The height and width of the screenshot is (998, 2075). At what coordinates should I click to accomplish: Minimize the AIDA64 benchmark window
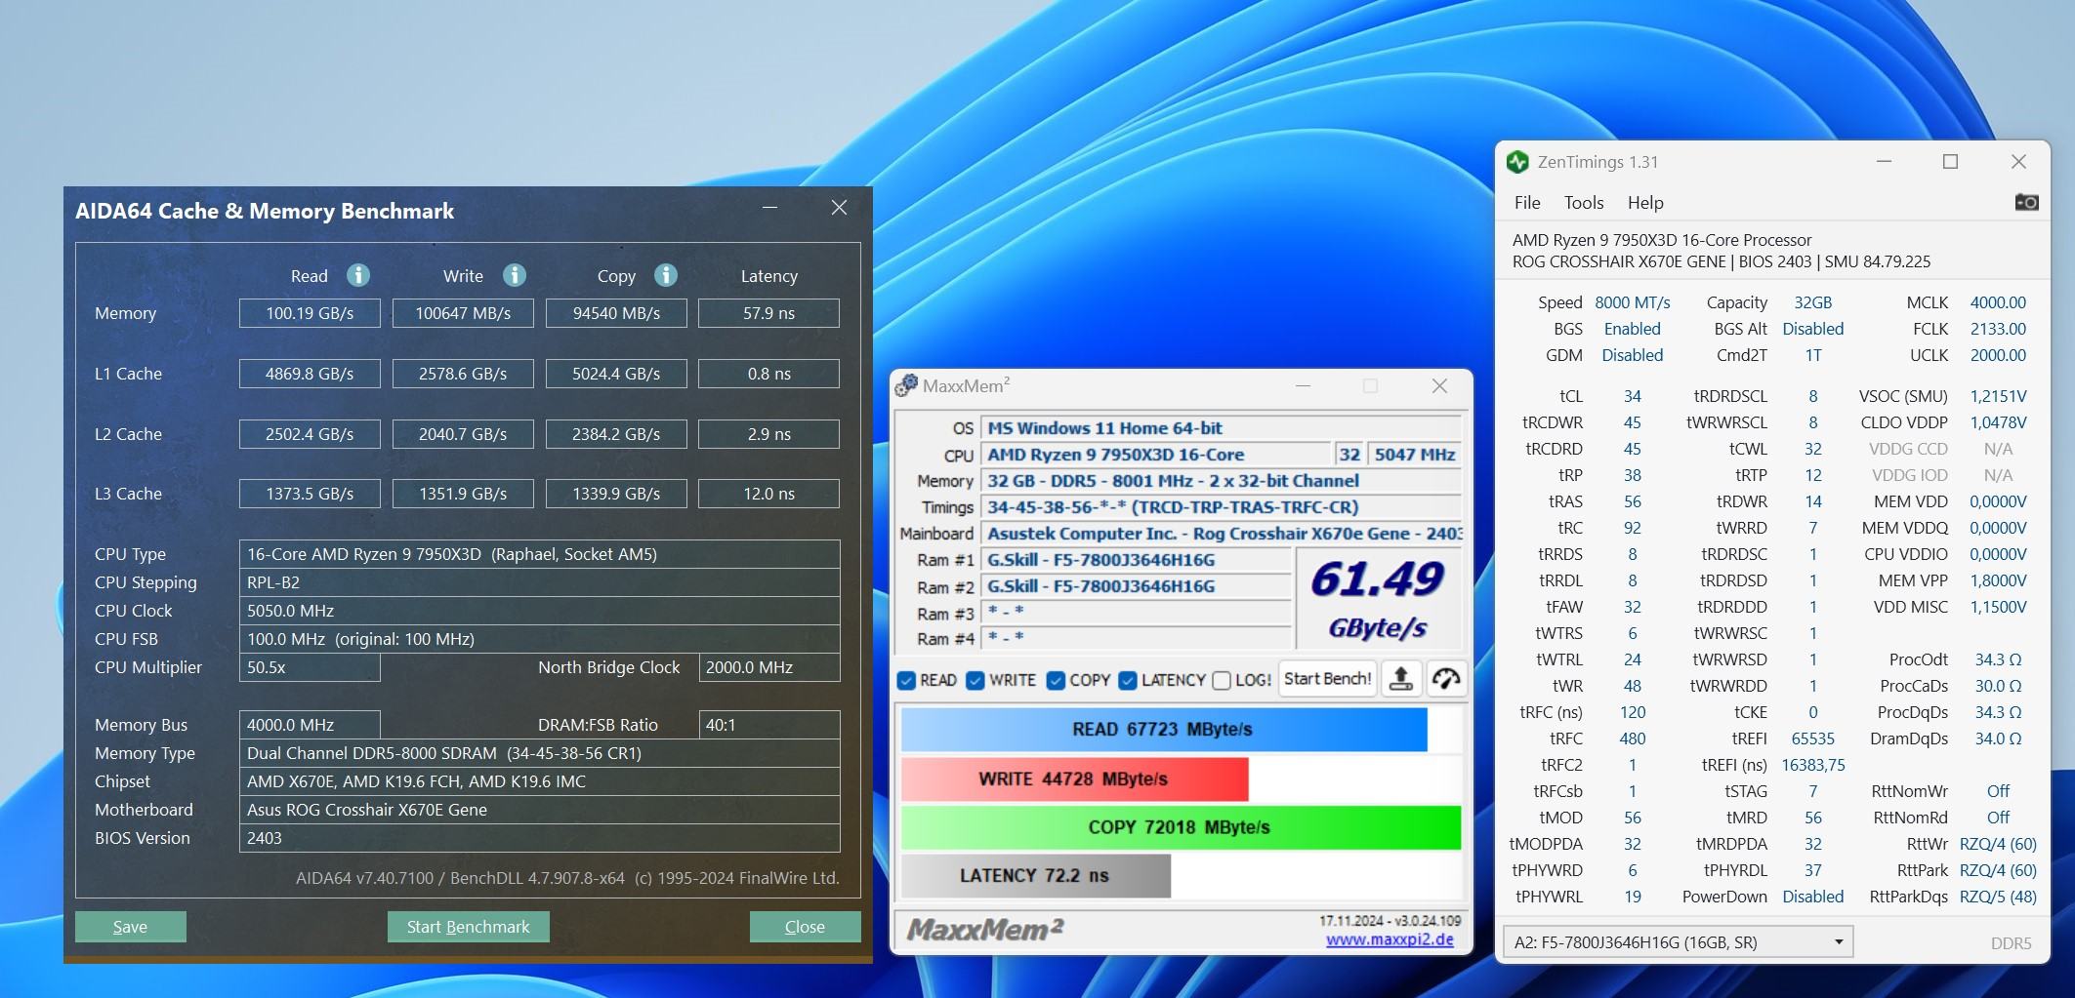click(x=770, y=208)
